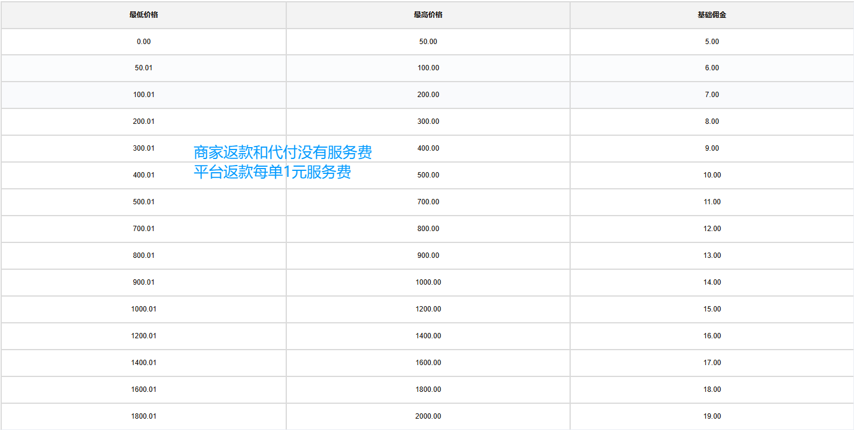Select the 500.00 maximum price cell
This screenshot has height=430, width=854.
(428, 175)
